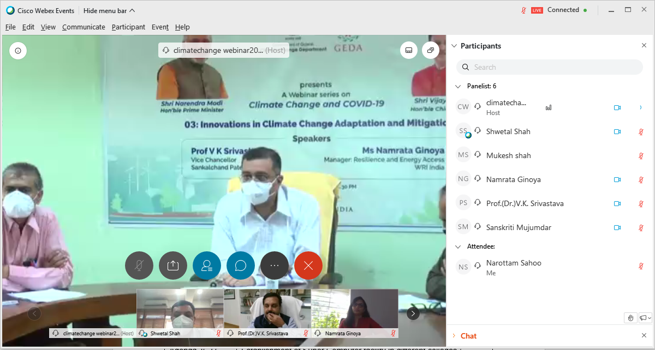Show next video thumbnails arrow
The width and height of the screenshot is (655, 350).
[413, 313]
